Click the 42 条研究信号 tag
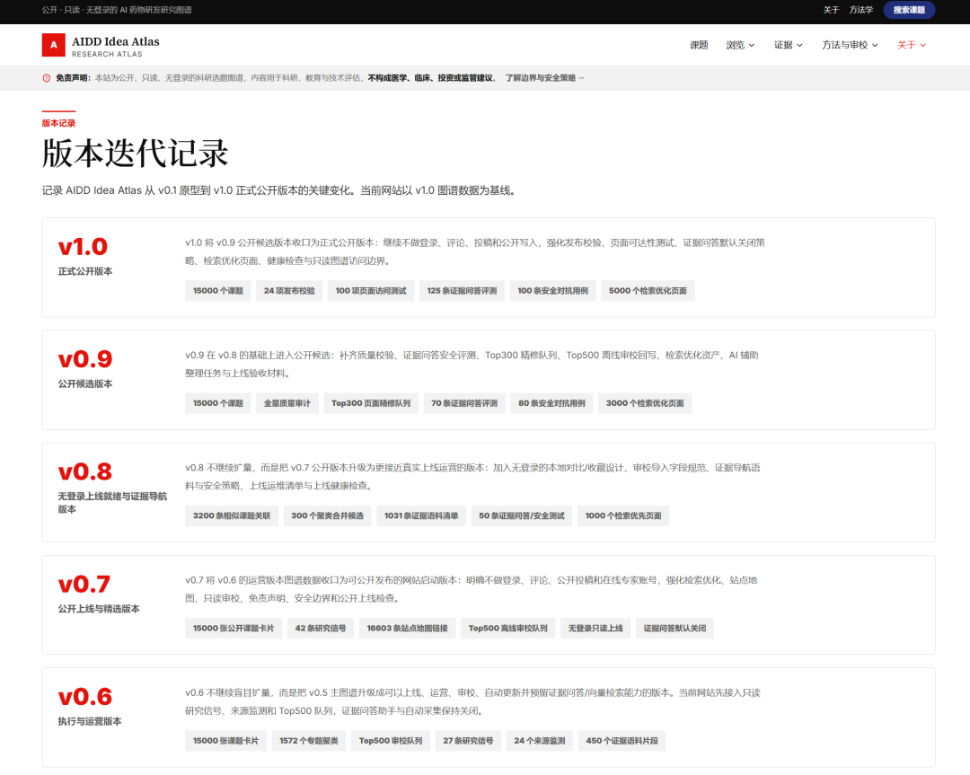This screenshot has width=970, height=775. click(321, 629)
